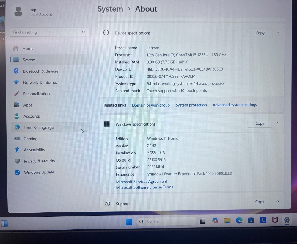297x244 pixels.
Task: Open McAfee from the taskbar
Action: [275, 220]
